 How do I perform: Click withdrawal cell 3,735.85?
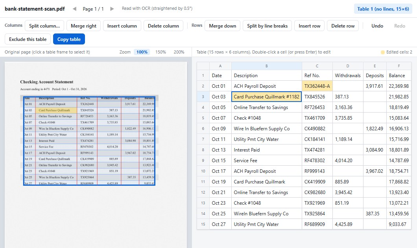coord(348,118)
